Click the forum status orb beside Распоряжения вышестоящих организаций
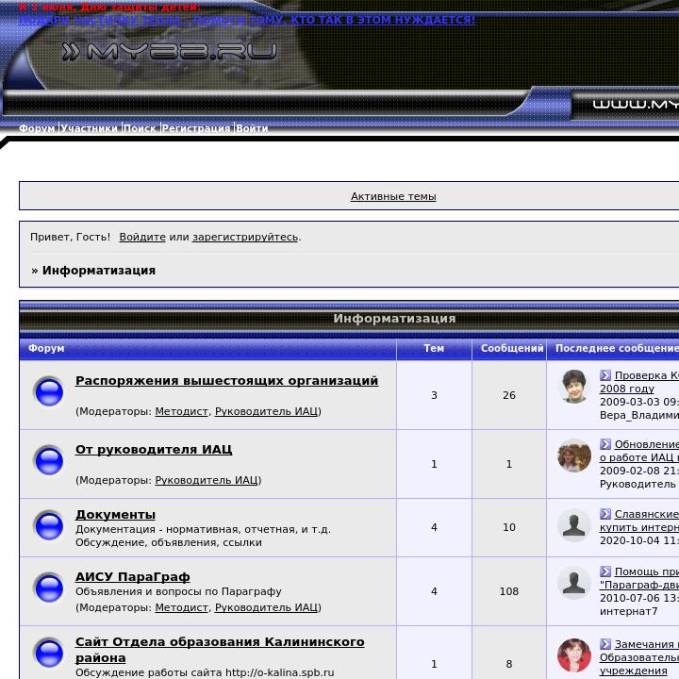This screenshot has height=679, width=679. pyautogui.click(x=48, y=392)
